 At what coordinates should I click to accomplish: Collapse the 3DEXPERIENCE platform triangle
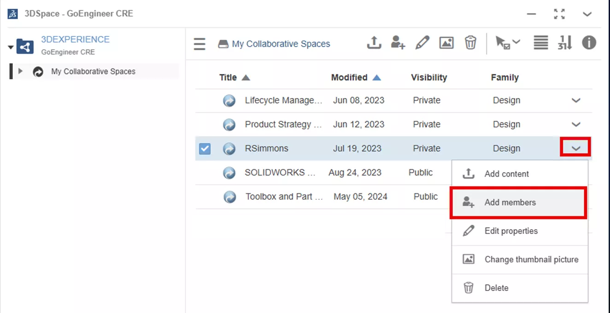[x=11, y=47]
